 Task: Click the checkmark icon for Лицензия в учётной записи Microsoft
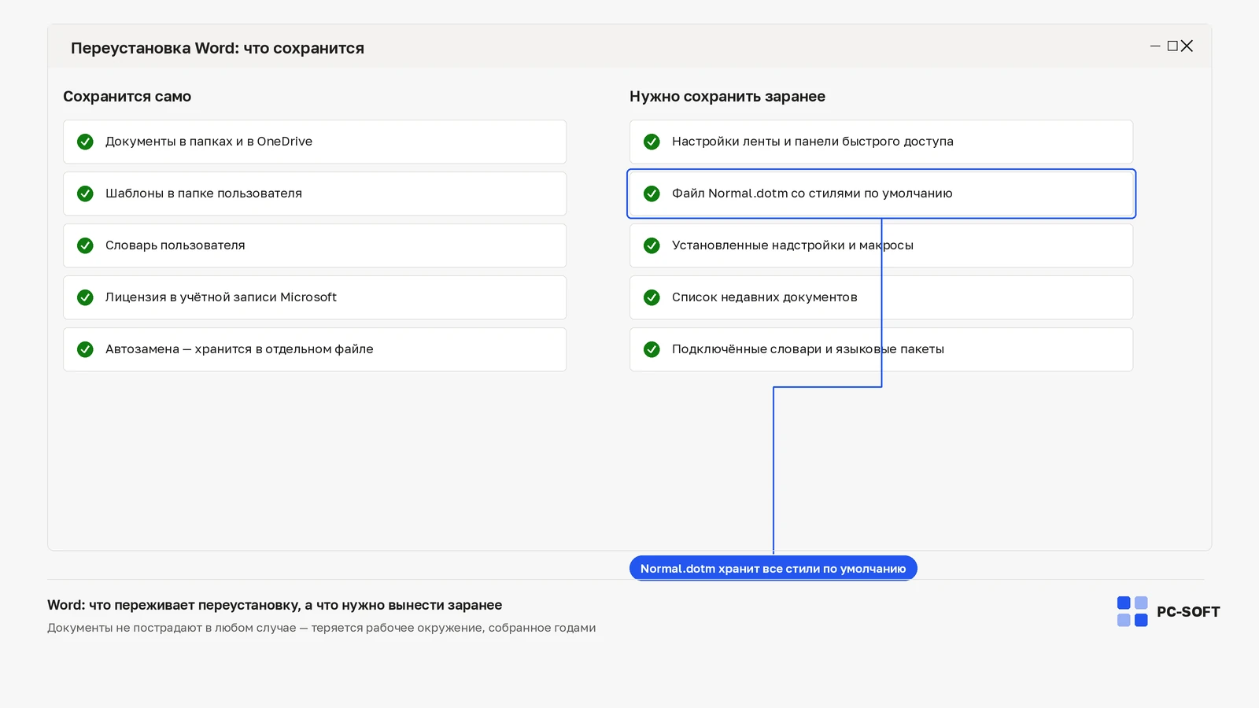click(x=85, y=297)
